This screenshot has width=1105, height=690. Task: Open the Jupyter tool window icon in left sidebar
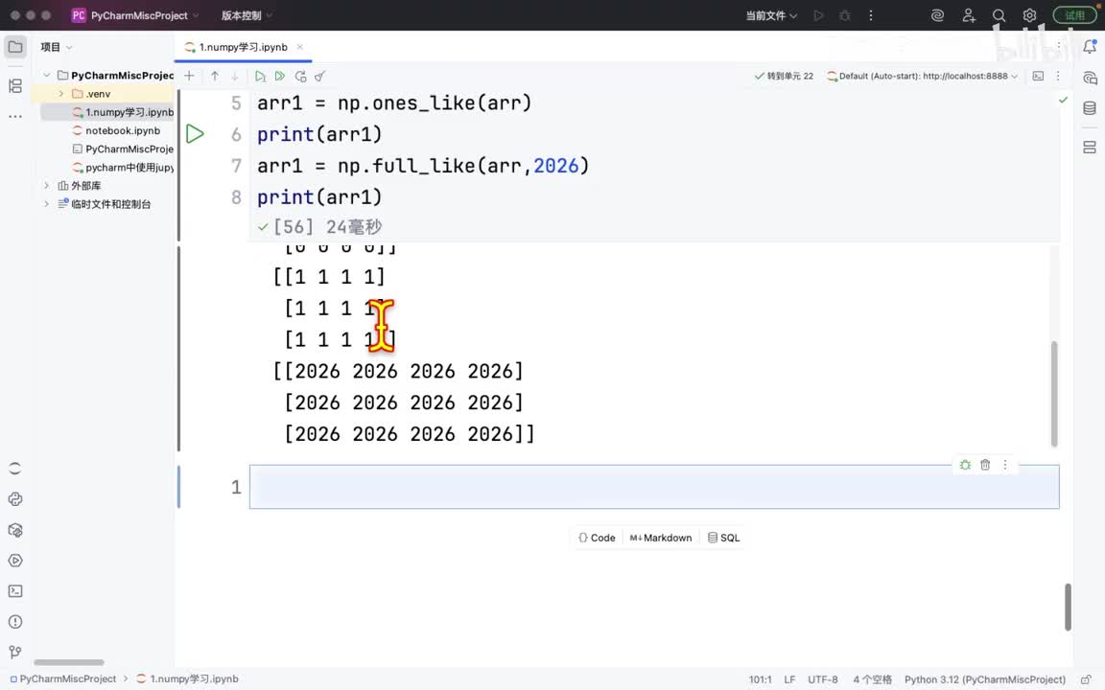15,469
